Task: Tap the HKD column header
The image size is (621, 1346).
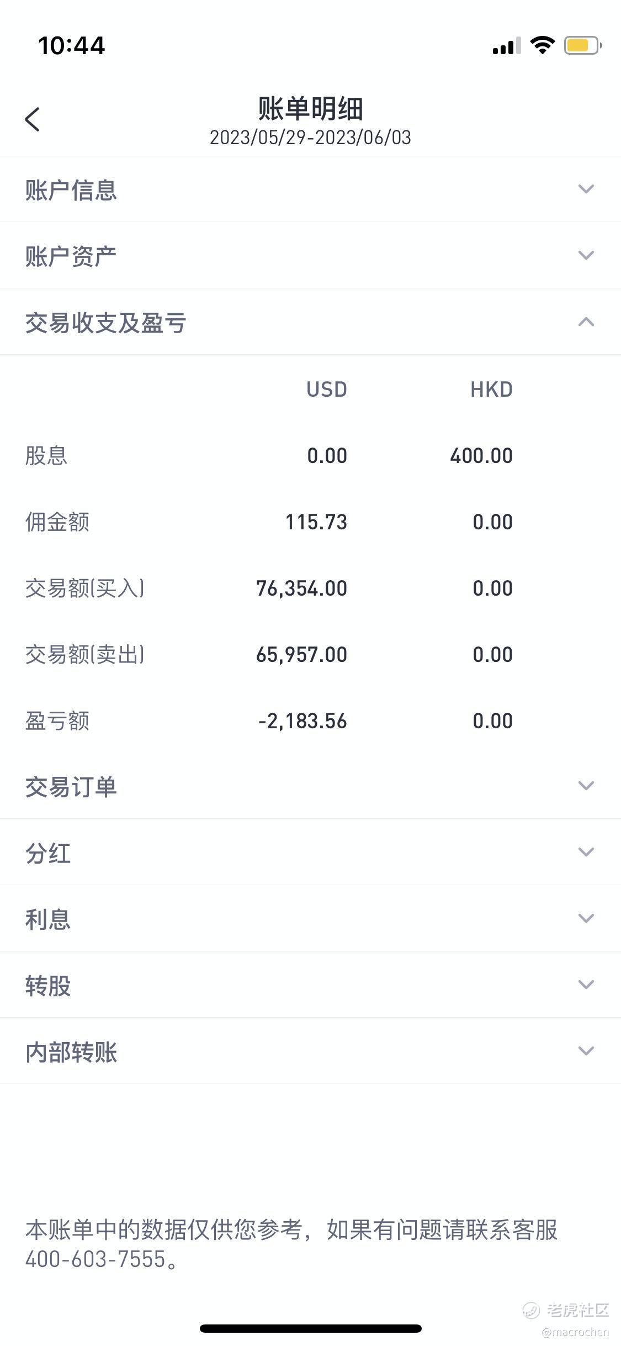Action: tap(491, 390)
